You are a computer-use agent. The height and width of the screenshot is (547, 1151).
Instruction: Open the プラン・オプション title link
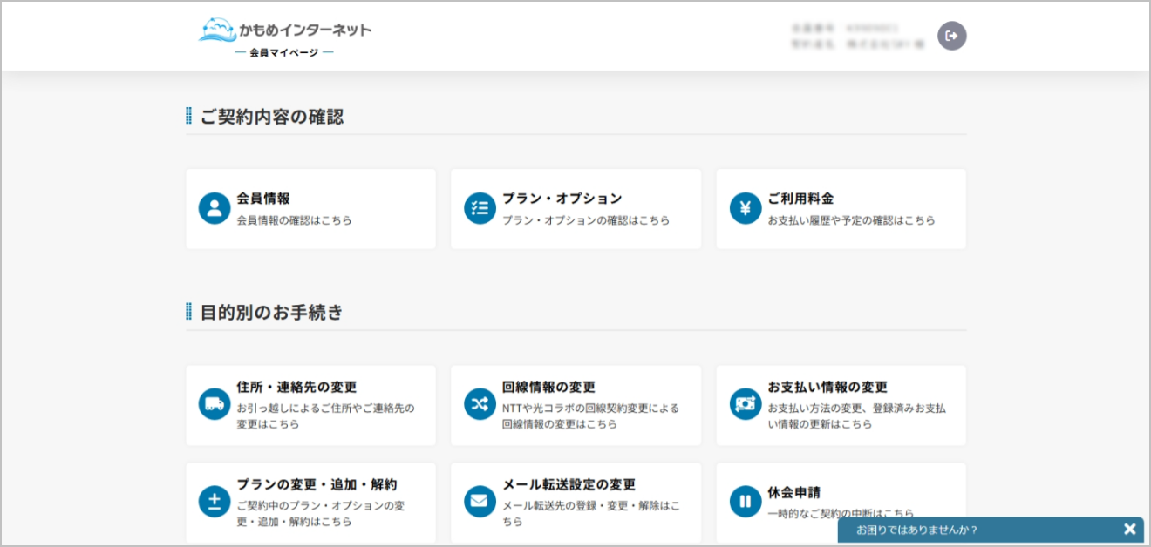pyautogui.click(x=562, y=199)
